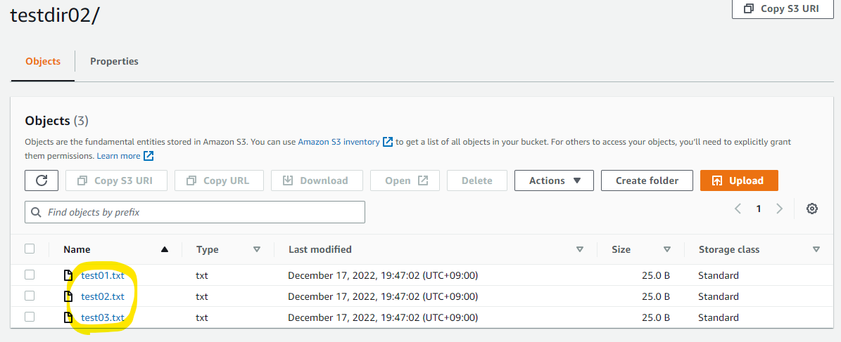
Task: Click the Find objects by prefix field
Action: 195,212
